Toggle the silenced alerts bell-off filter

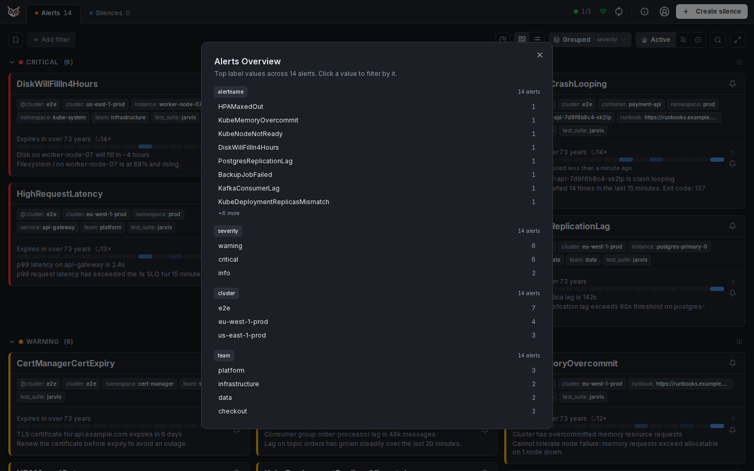683,40
